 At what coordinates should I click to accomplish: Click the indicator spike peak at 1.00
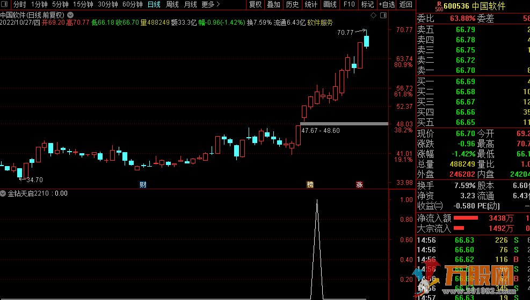317,200
